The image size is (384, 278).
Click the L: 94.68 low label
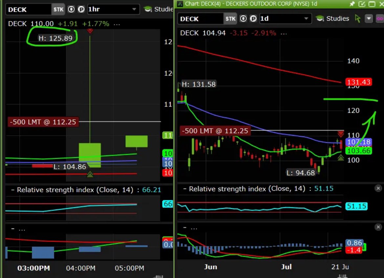coord(301,173)
